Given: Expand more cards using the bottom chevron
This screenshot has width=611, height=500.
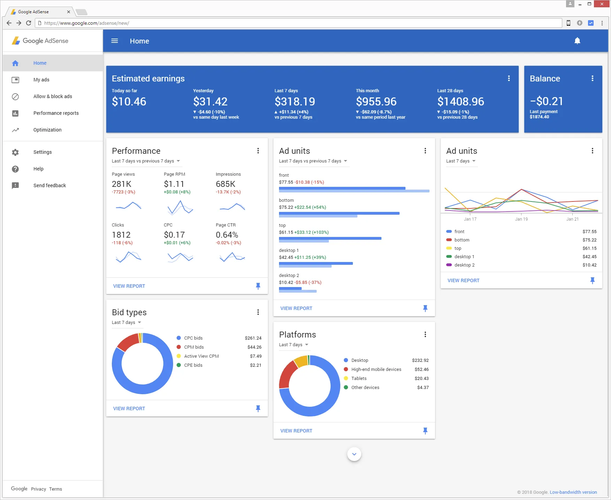Looking at the screenshot, I should pos(354,454).
